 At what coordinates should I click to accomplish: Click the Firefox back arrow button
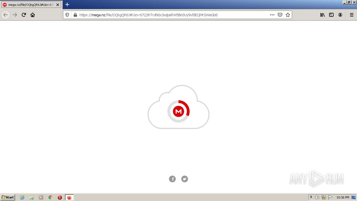pos(6,15)
